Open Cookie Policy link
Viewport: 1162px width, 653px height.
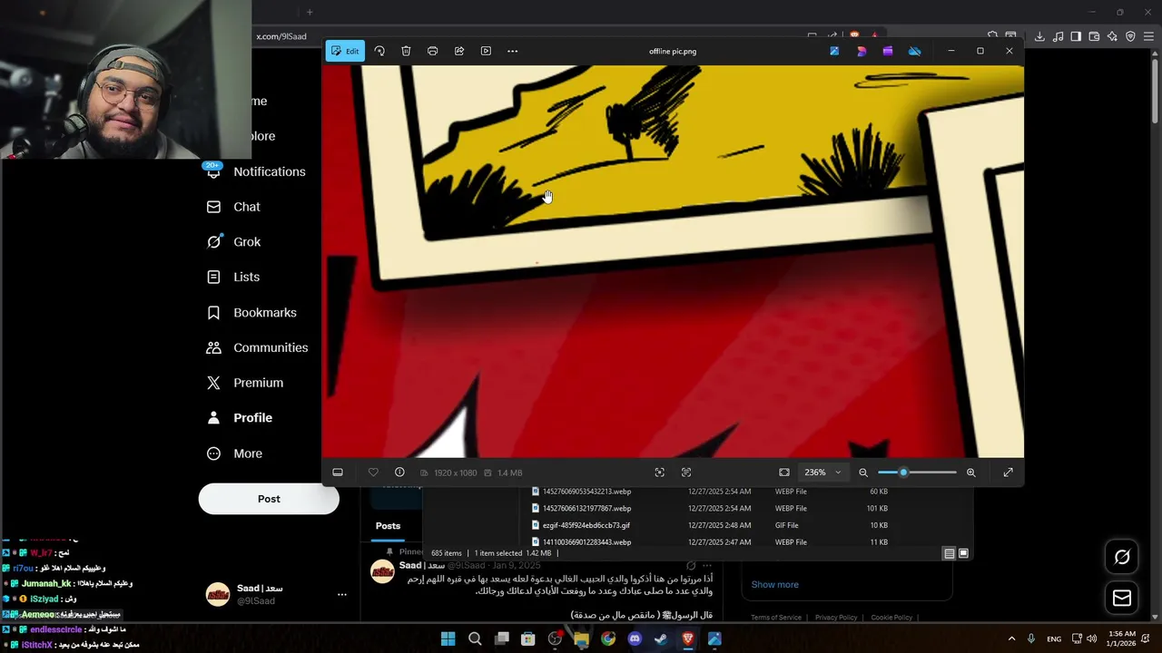click(891, 618)
